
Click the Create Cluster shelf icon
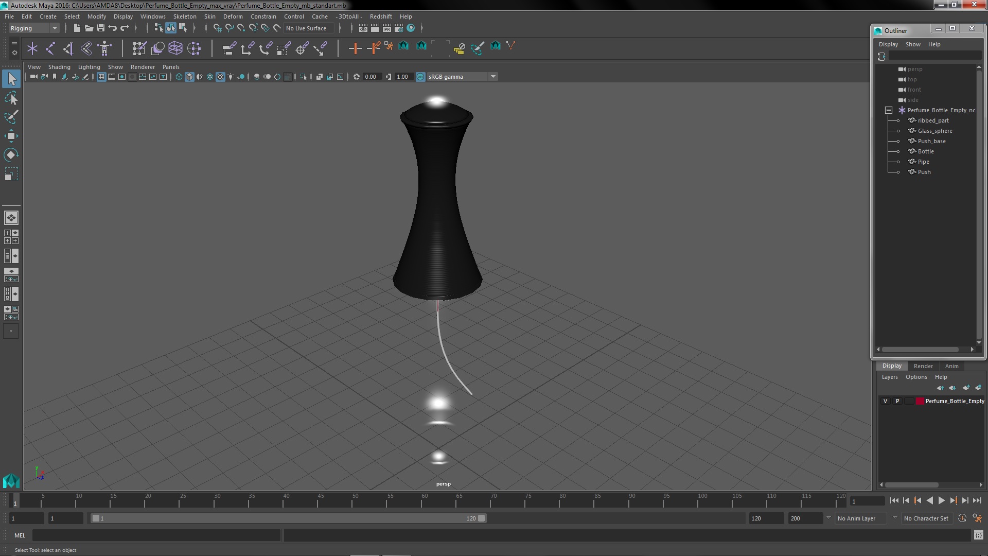[194, 48]
